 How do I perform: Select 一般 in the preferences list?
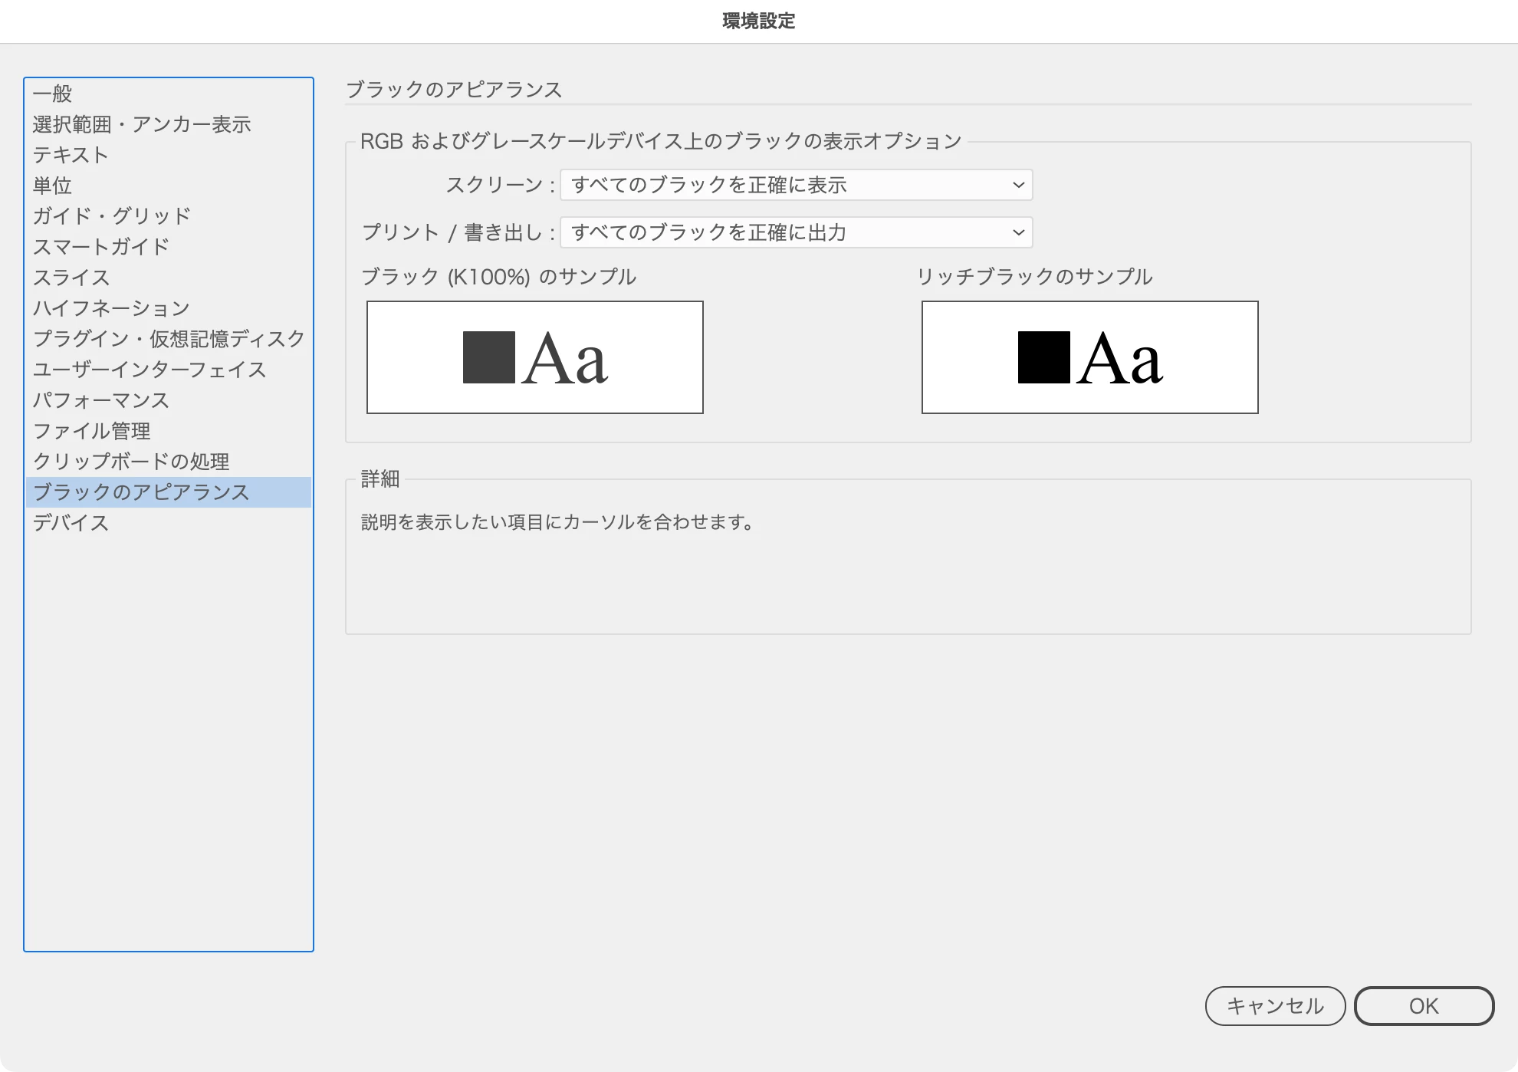pyautogui.click(x=53, y=94)
